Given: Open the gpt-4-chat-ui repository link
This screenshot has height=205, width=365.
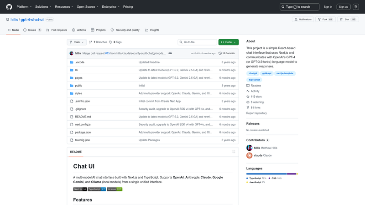Looking at the screenshot, I should tap(32, 20).
